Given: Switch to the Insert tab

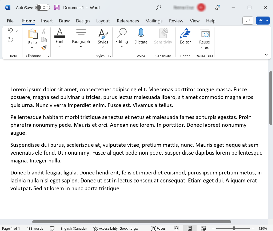Looking at the screenshot, I should point(47,21).
